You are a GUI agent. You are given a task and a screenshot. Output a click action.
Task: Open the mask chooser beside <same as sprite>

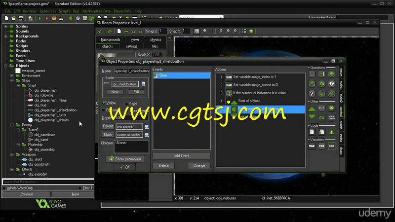147,135
